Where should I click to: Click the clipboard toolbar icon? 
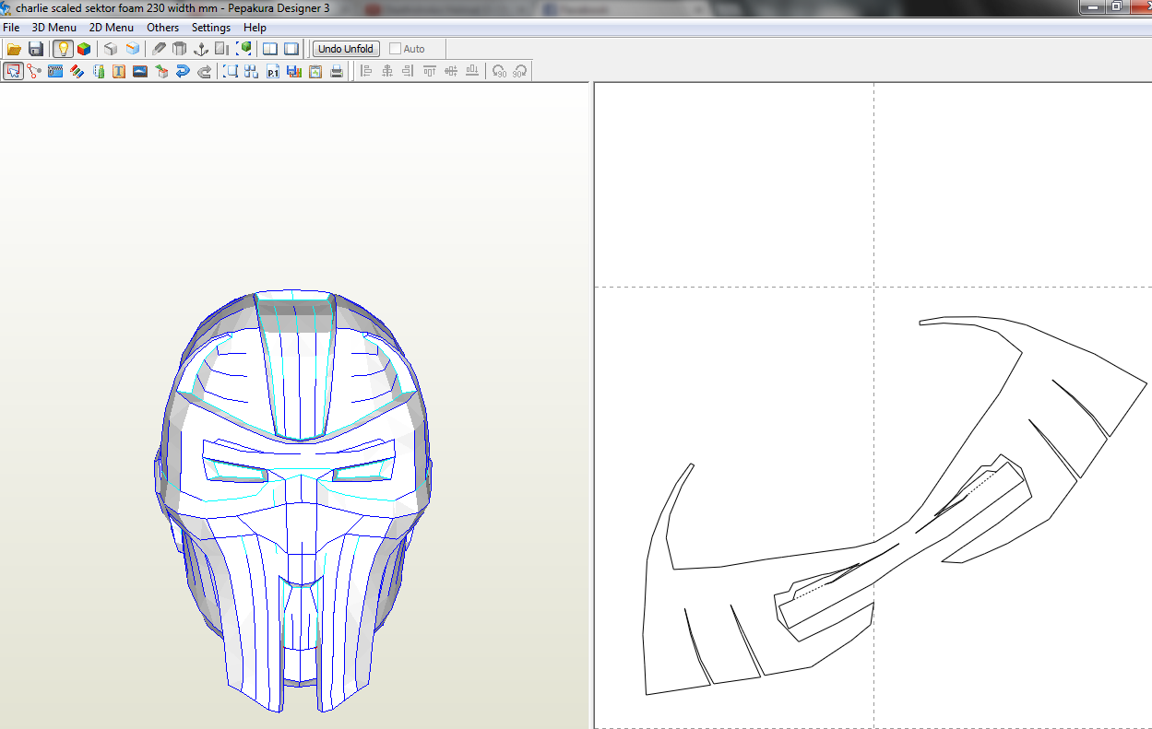click(x=315, y=71)
